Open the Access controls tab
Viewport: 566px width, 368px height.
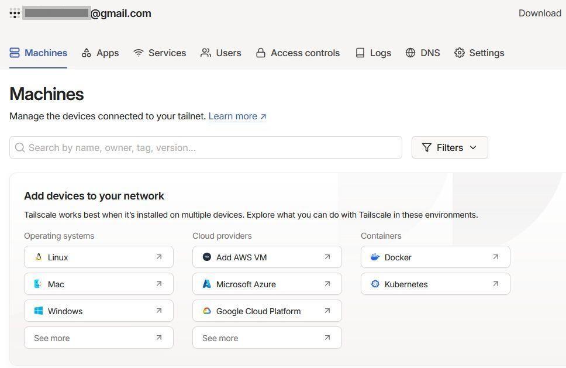(298, 53)
